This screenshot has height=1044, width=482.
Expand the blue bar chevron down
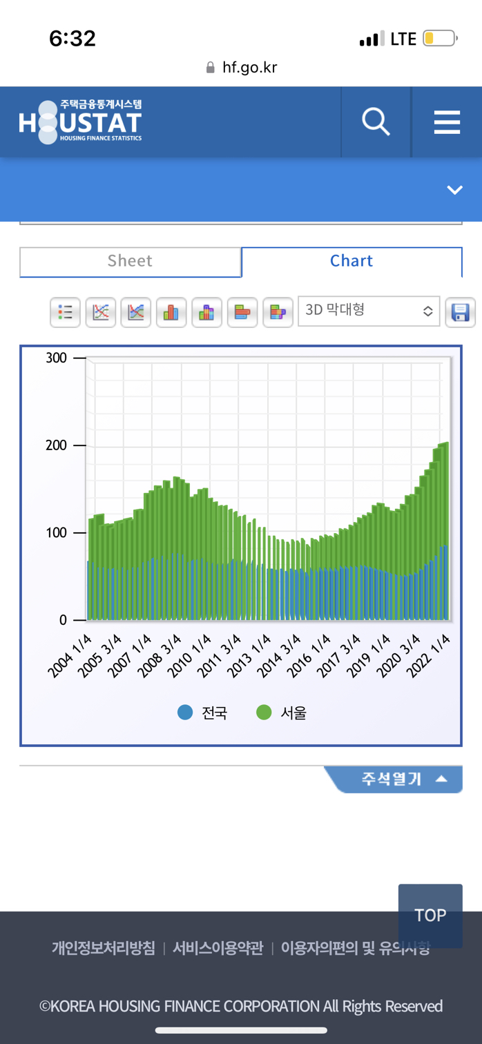point(454,190)
